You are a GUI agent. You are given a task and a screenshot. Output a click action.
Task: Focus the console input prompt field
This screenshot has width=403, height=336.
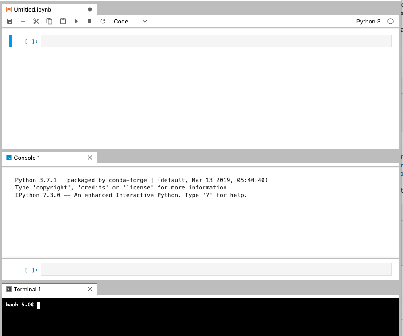216,269
